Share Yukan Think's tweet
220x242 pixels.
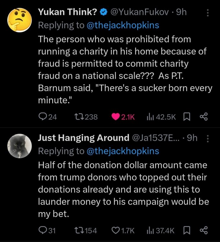[204, 117]
